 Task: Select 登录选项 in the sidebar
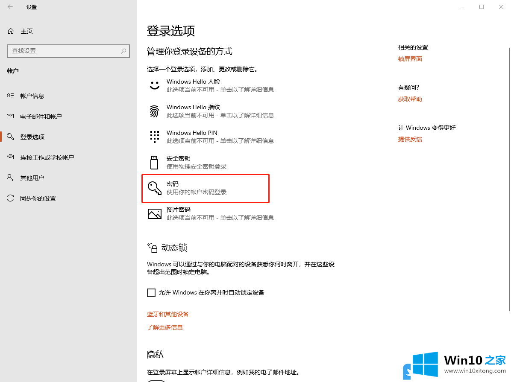(x=32, y=137)
